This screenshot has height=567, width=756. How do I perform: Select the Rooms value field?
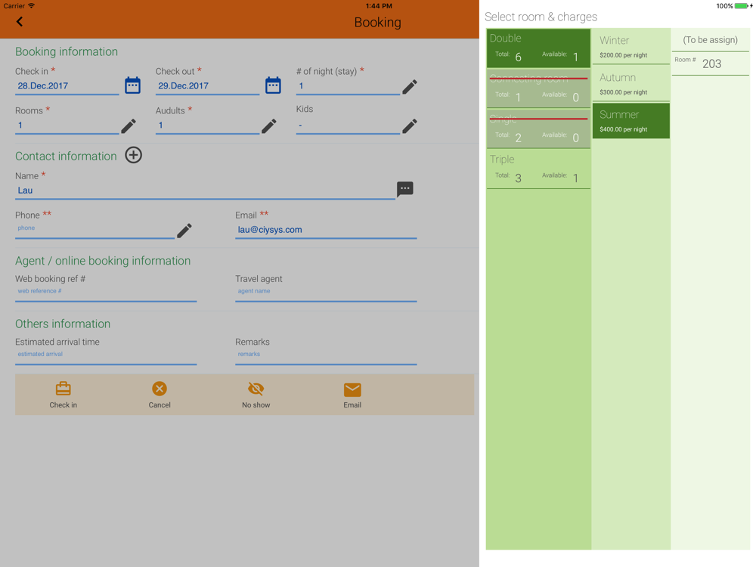tap(67, 125)
